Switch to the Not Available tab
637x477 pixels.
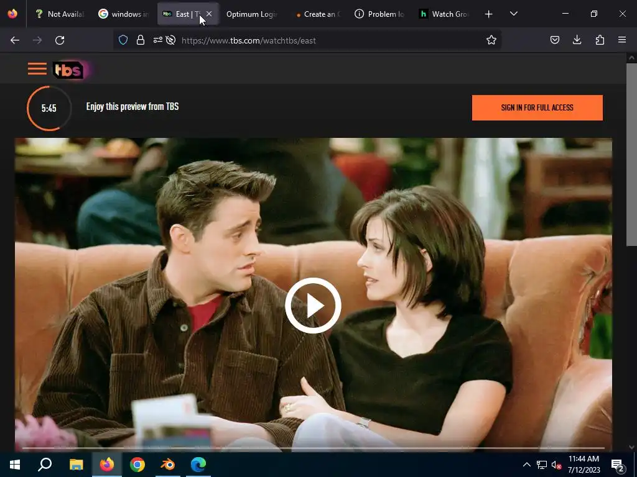tap(59, 14)
